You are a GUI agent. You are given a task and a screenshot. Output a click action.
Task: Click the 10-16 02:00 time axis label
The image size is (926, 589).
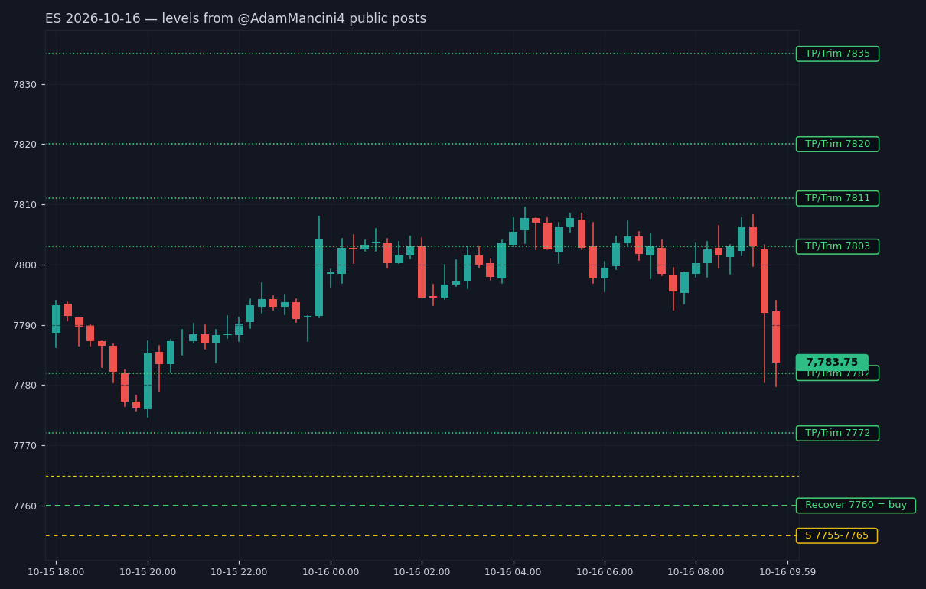tap(422, 572)
